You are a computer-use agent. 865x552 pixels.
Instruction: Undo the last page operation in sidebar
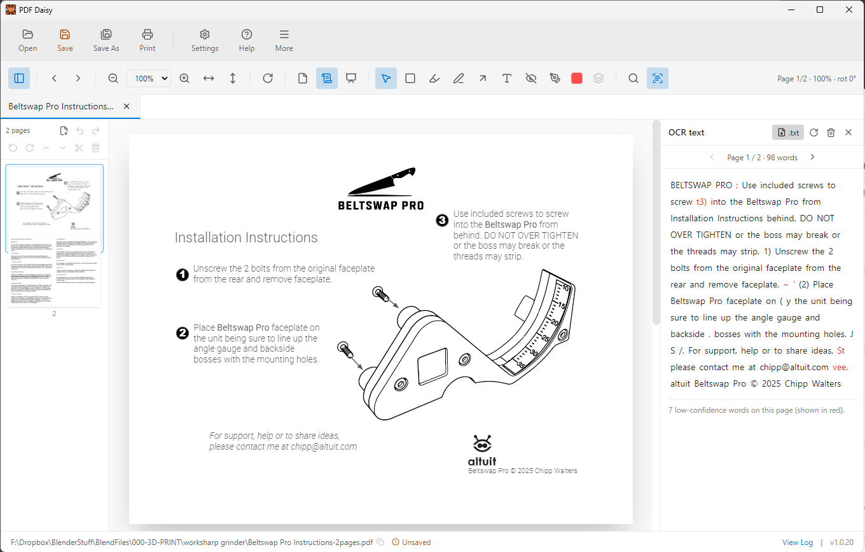click(x=80, y=131)
